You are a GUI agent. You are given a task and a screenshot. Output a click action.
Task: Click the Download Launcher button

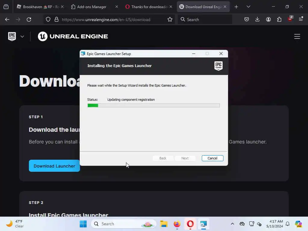pyautogui.click(x=54, y=166)
